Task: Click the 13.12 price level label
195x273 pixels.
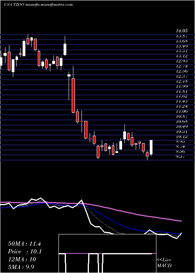Action: tap(182, 56)
